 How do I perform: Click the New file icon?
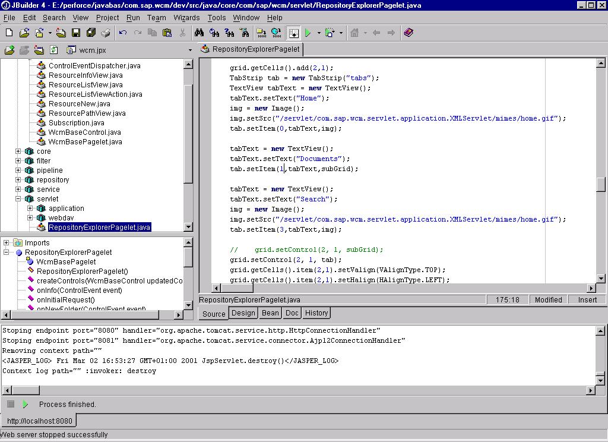point(9,33)
